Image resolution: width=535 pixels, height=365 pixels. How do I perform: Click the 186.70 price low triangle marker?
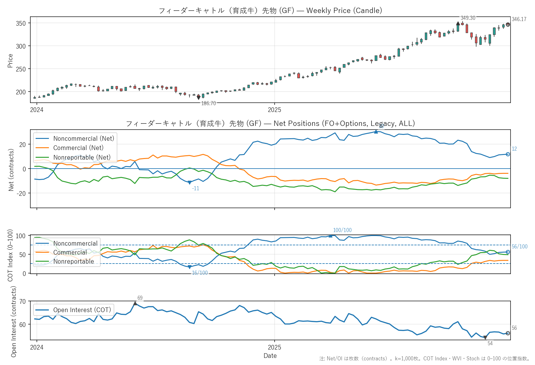point(198,98)
